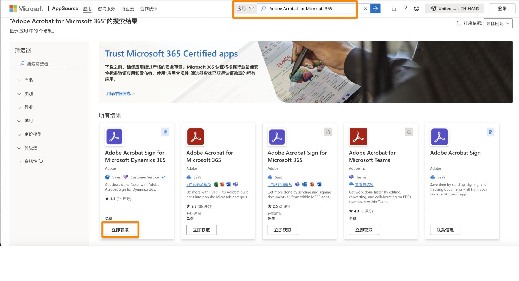Click Teams add-in icon on Acrobat for Microsoft 365
The width and height of the screenshot is (519, 281).
pos(235,184)
